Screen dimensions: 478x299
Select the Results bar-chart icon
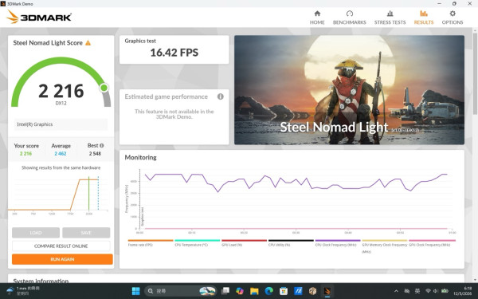(x=424, y=14)
